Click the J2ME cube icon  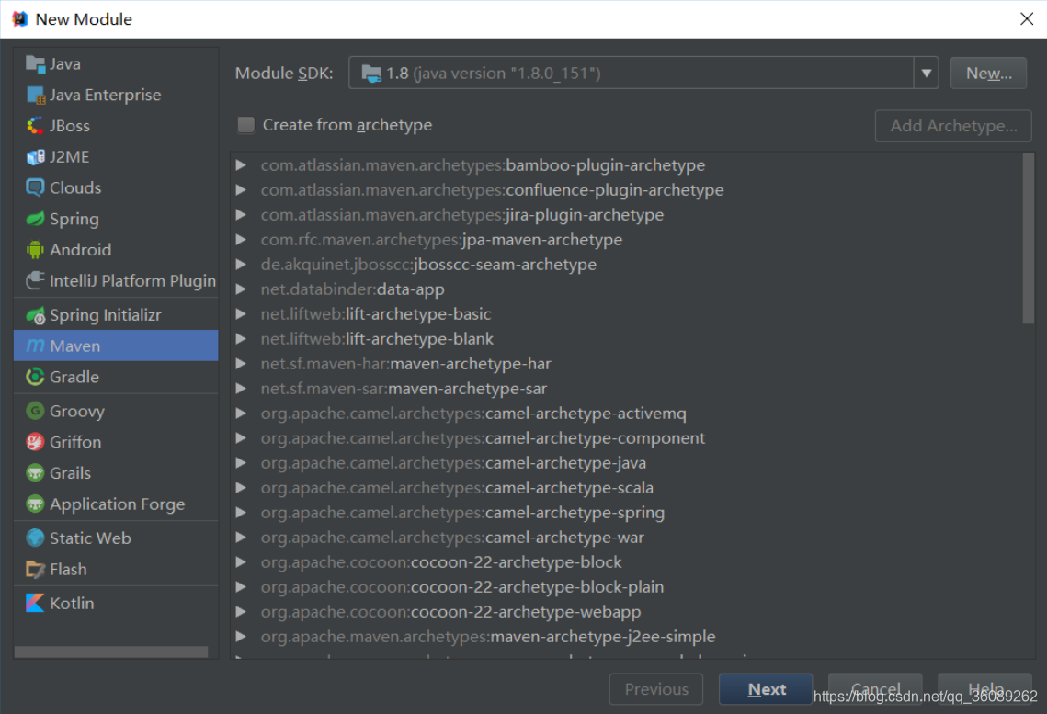pyautogui.click(x=35, y=157)
